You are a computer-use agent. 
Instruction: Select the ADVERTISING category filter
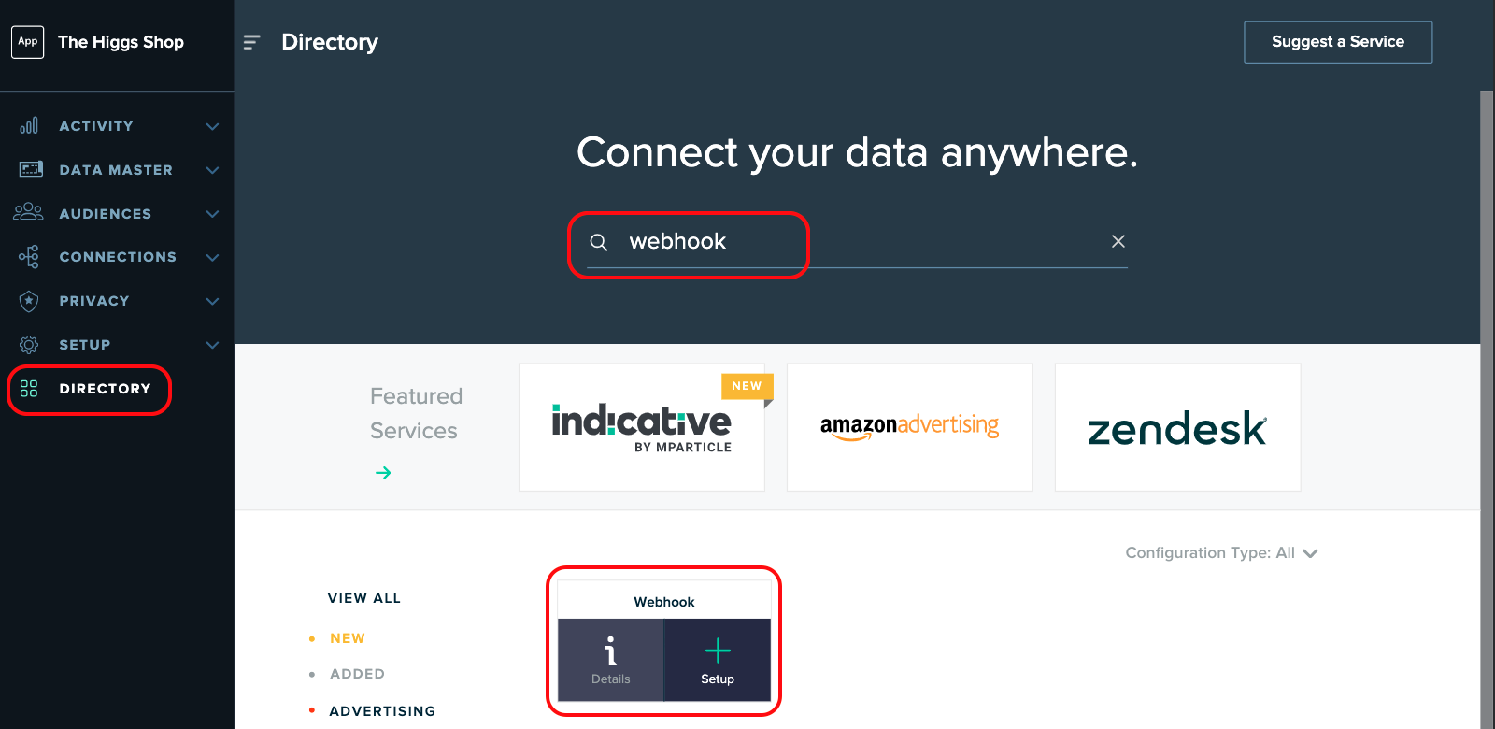pos(382,711)
